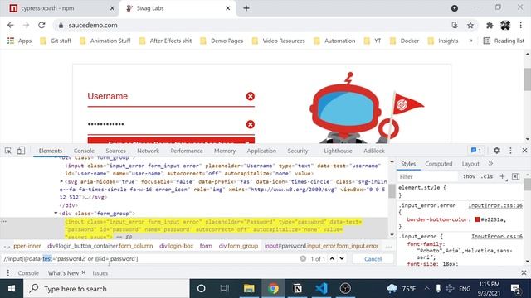
Task: Go back using browser back arrow
Action: point(11,26)
